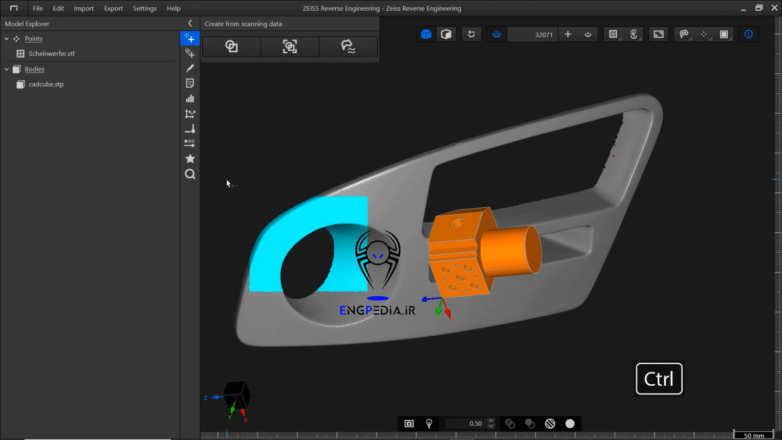
Task: Toggle the blue dotted cube points display
Action: point(426,34)
